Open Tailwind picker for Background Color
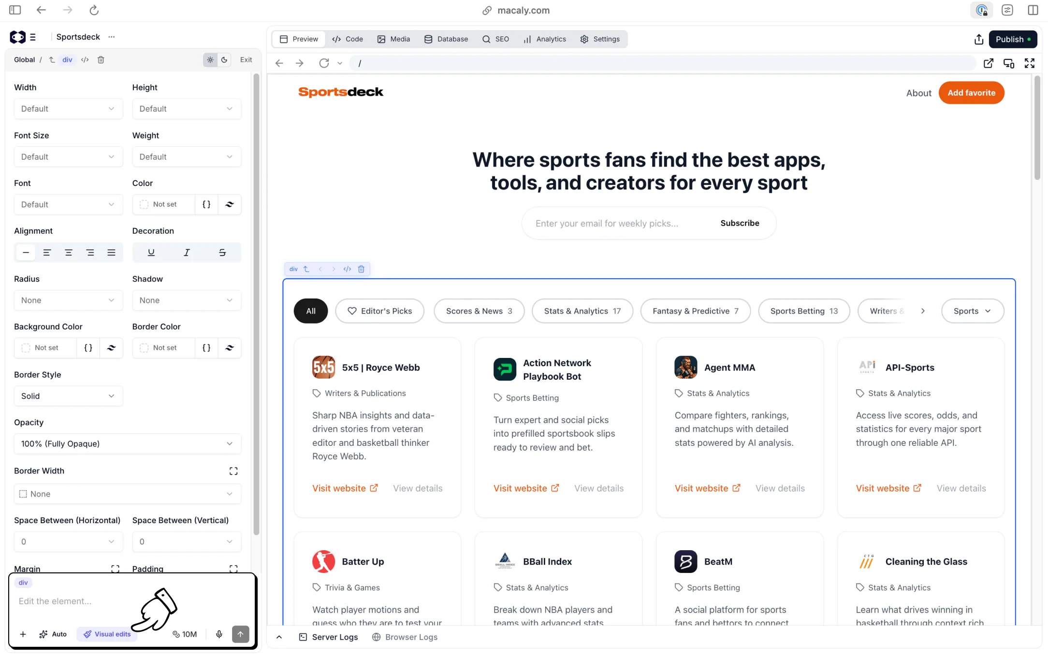1048x655 pixels. (111, 348)
